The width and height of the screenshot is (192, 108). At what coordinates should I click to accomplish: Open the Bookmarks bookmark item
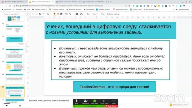pos(7,9)
